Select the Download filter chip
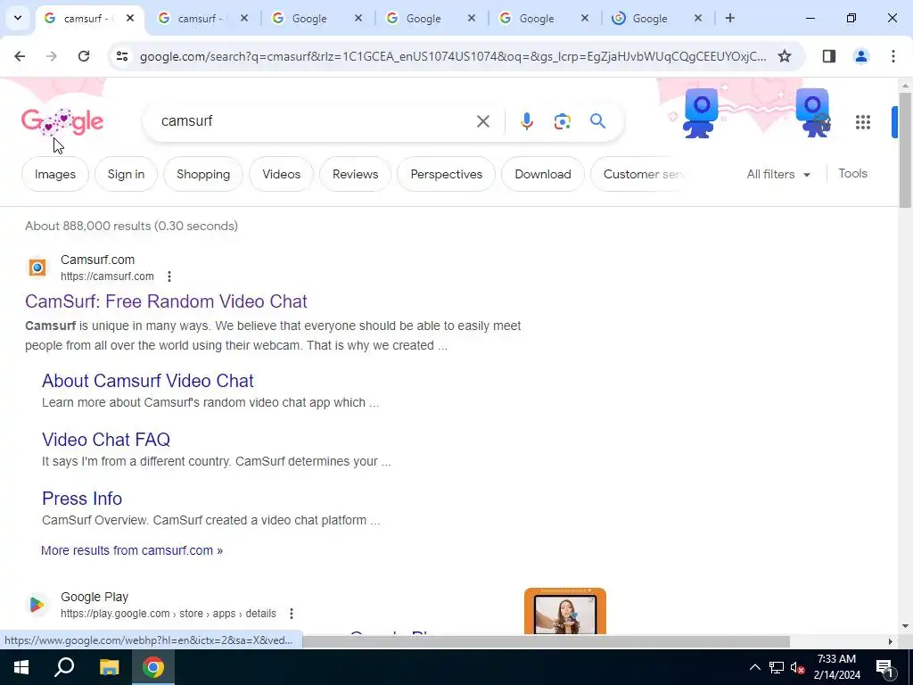 (x=543, y=174)
